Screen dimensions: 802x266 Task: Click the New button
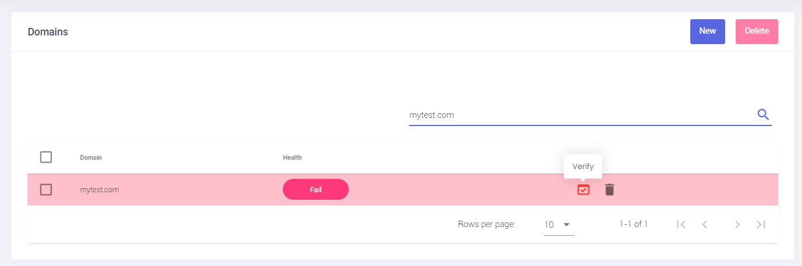708,31
